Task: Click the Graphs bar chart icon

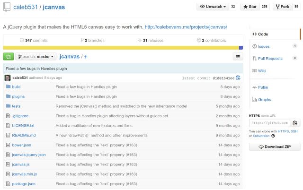Action: tap(254, 100)
